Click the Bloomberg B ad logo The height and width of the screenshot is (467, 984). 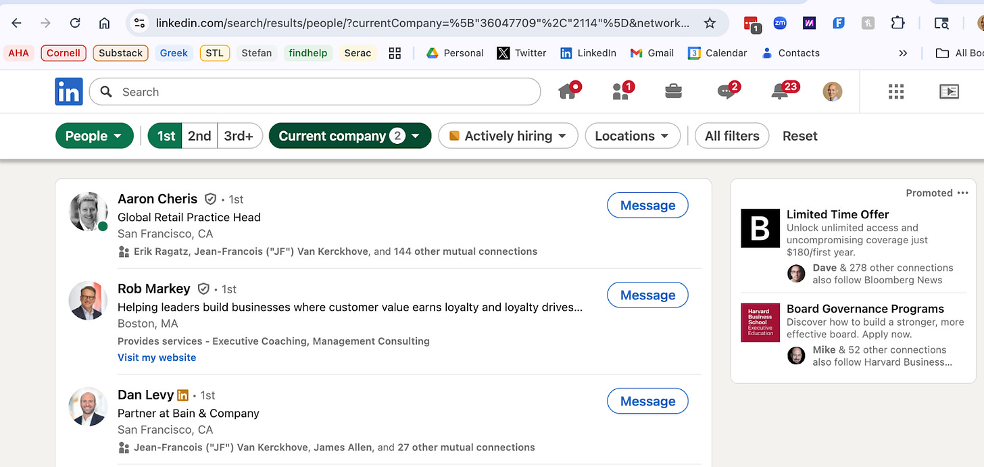click(760, 228)
